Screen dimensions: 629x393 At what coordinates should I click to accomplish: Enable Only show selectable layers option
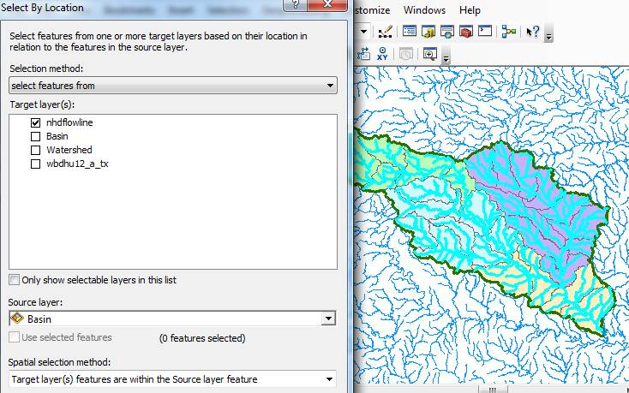tap(14, 280)
